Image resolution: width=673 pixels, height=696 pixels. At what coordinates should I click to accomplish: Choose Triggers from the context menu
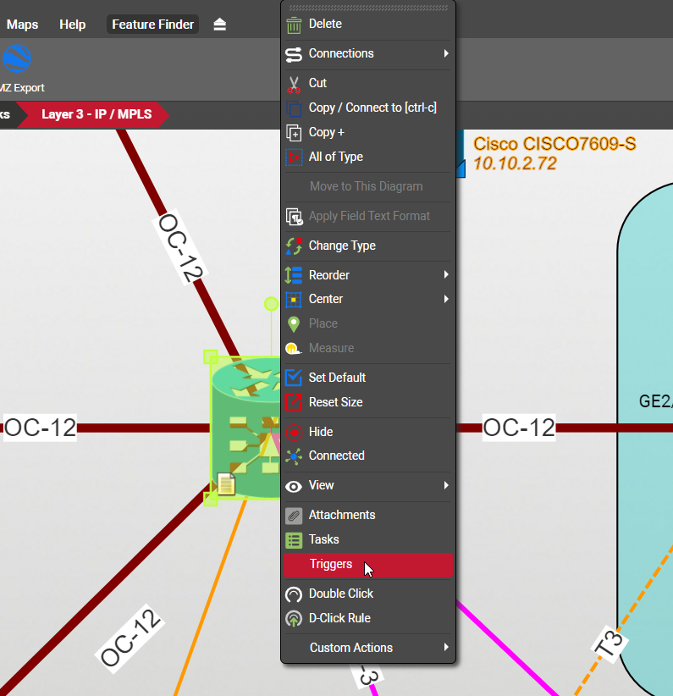point(330,565)
